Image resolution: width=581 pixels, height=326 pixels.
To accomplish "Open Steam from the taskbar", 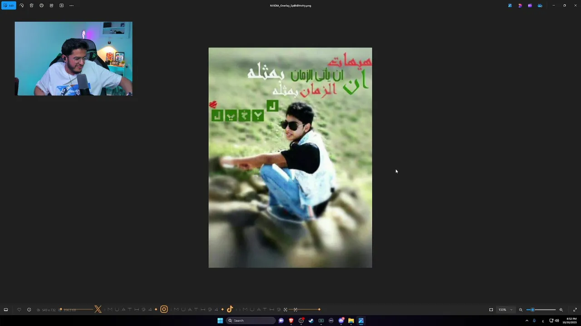I will point(311,321).
